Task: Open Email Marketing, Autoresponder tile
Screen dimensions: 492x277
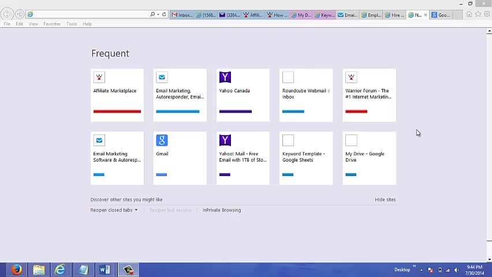Action: point(180,95)
